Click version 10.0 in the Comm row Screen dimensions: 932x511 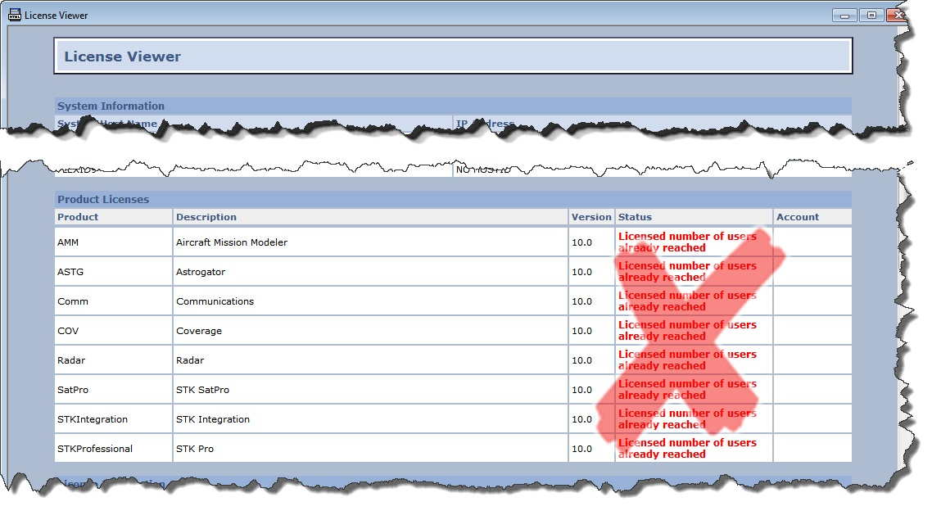[582, 301]
